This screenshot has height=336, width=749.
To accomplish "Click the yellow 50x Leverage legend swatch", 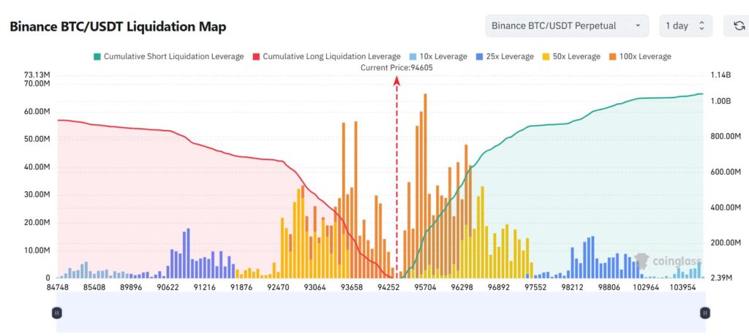I will [544, 56].
